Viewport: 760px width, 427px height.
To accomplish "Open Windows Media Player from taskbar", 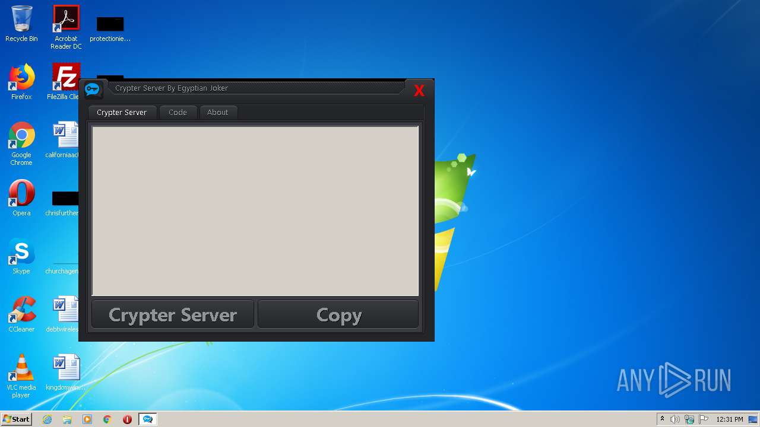I will pyautogui.click(x=87, y=419).
